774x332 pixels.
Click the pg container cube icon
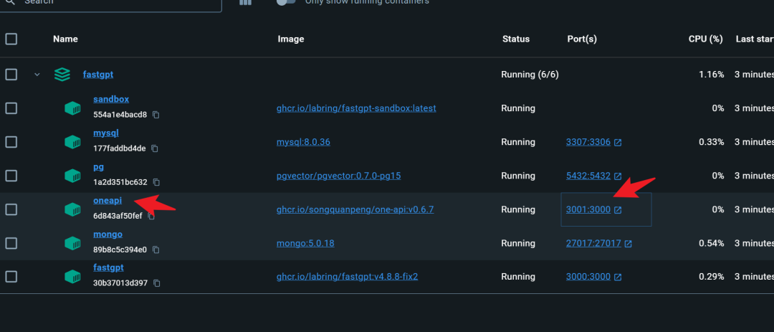coord(72,176)
